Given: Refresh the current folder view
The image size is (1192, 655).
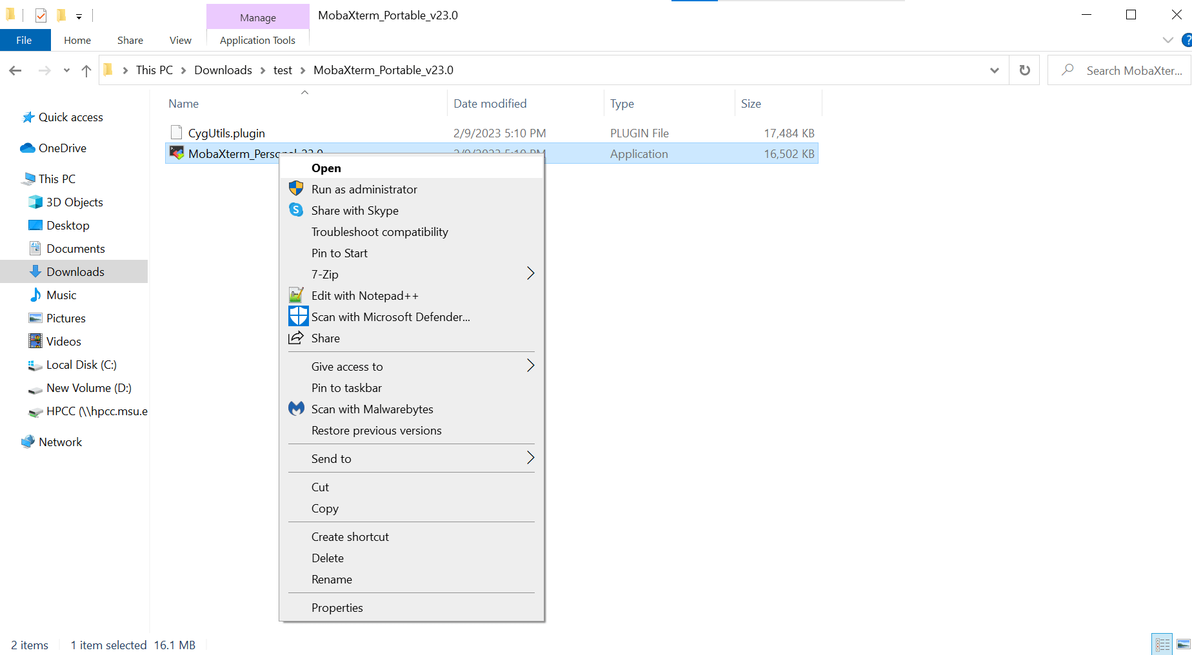Looking at the screenshot, I should coord(1024,70).
